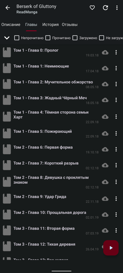The width and height of the screenshot is (123, 273).
Task: Open options for Глава 5: Пожирающий
Action: pos(116,134)
